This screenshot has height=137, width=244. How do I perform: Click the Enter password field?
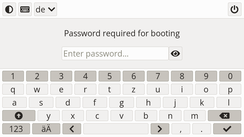(x=115, y=54)
